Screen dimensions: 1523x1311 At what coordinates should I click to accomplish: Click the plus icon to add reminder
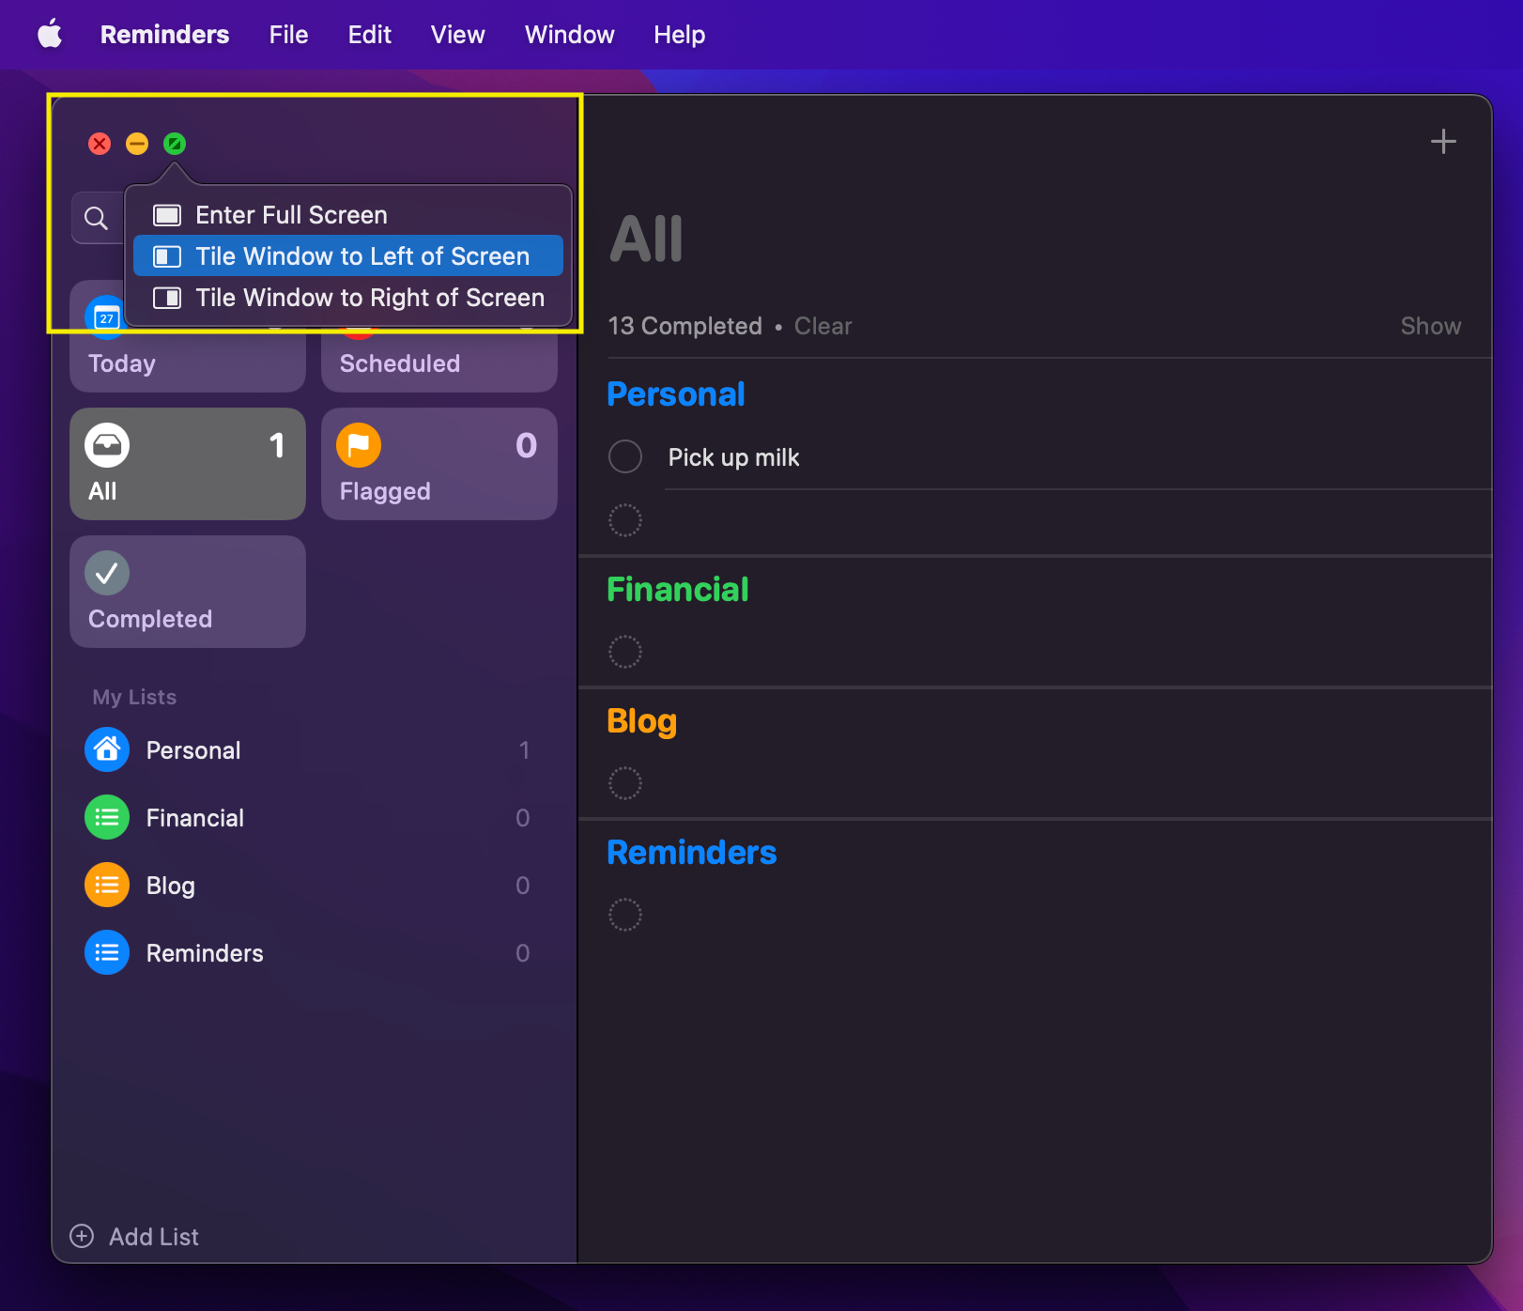point(1443,142)
